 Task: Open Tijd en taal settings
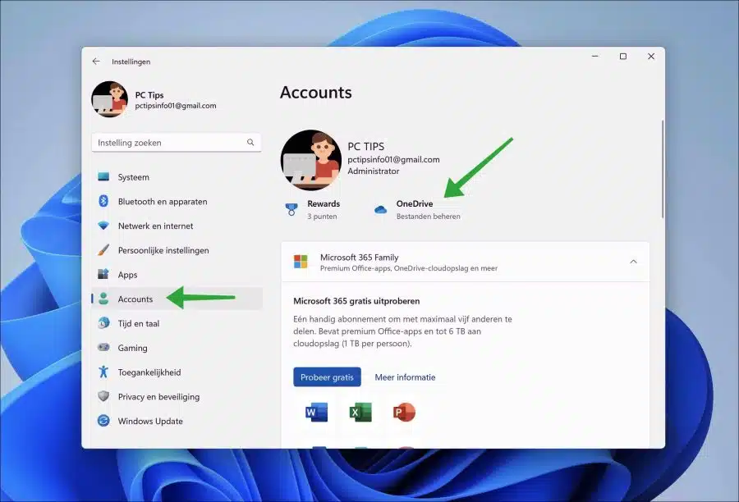click(x=177, y=323)
